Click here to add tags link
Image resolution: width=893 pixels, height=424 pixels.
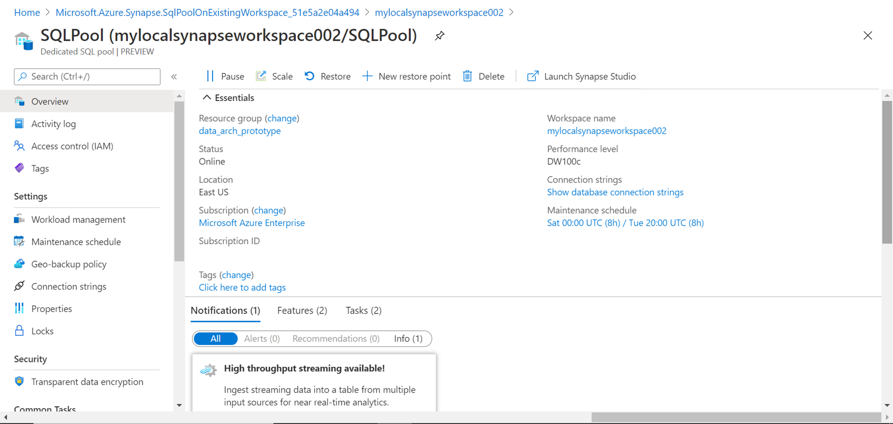(x=242, y=287)
